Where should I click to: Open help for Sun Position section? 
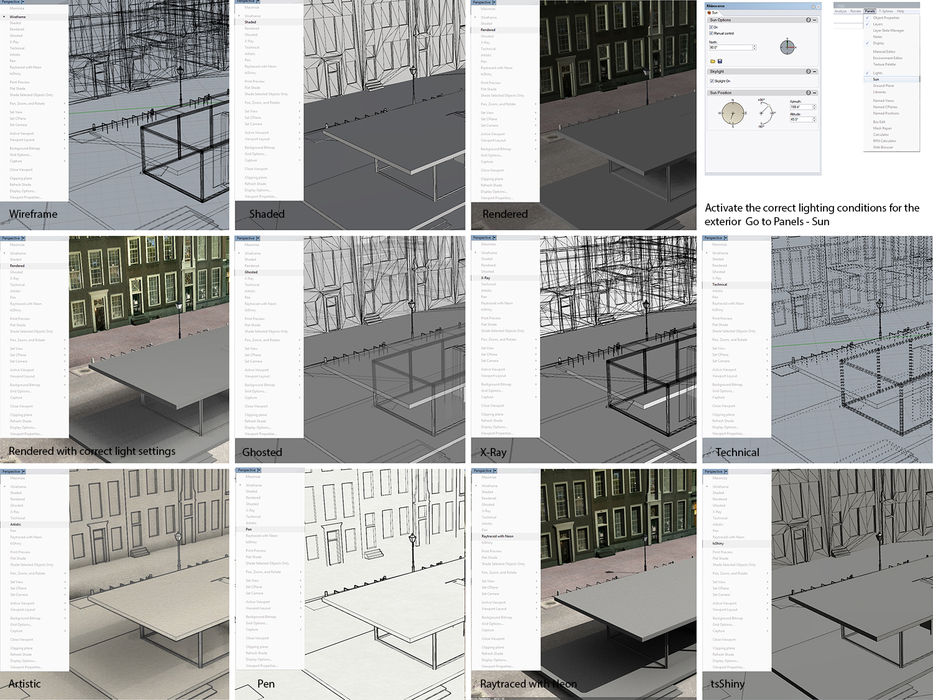pyautogui.click(x=808, y=93)
